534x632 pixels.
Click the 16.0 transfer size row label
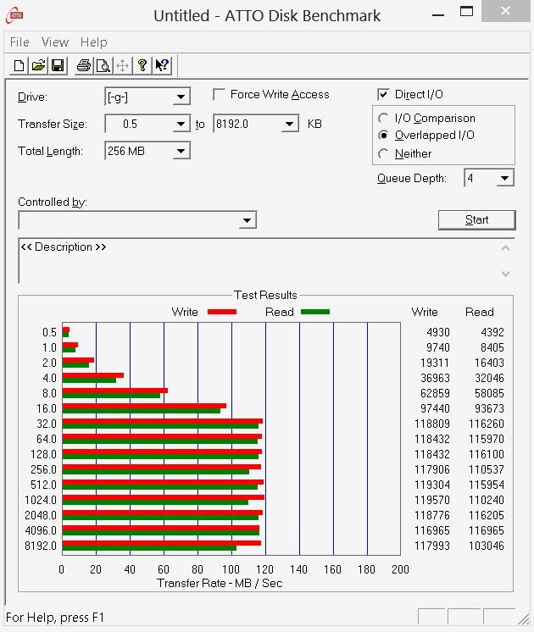pos(47,408)
